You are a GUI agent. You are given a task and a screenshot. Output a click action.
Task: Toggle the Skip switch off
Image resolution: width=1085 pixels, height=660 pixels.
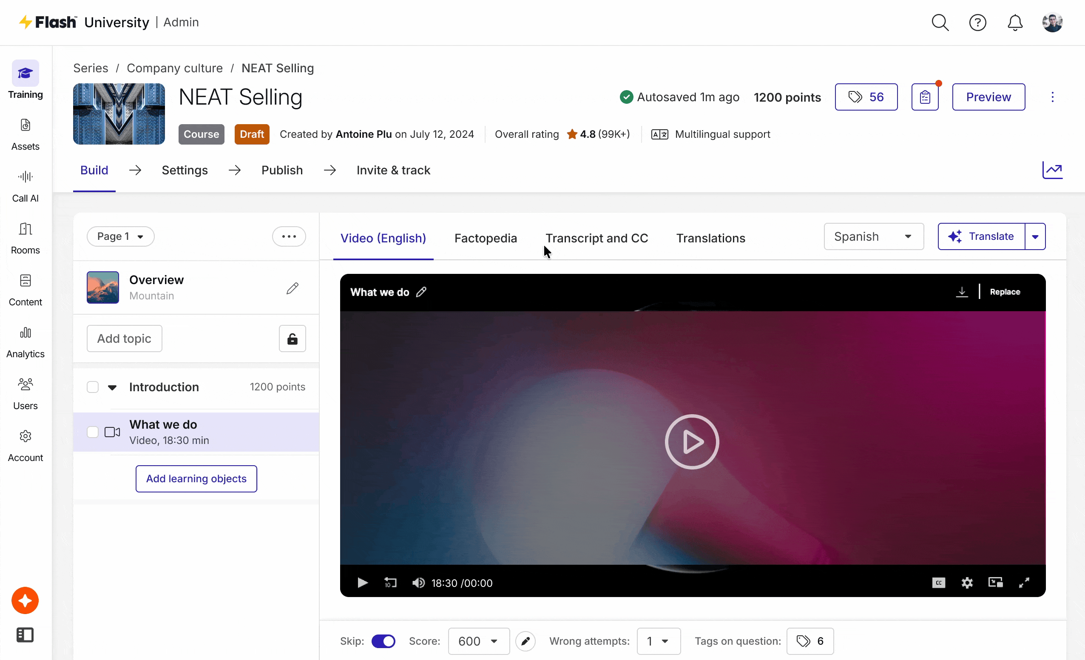383,641
